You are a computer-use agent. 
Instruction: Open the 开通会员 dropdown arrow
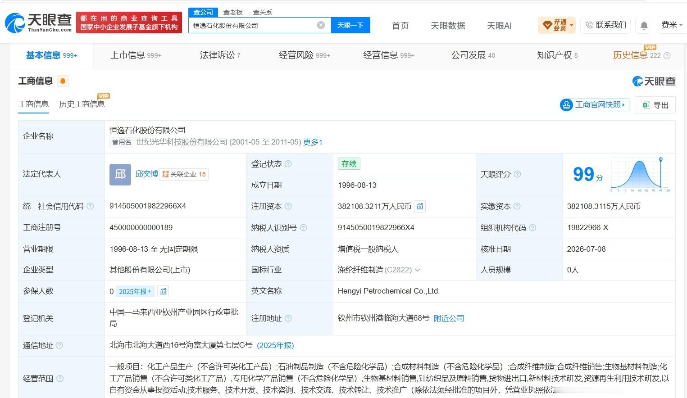[572, 25]
